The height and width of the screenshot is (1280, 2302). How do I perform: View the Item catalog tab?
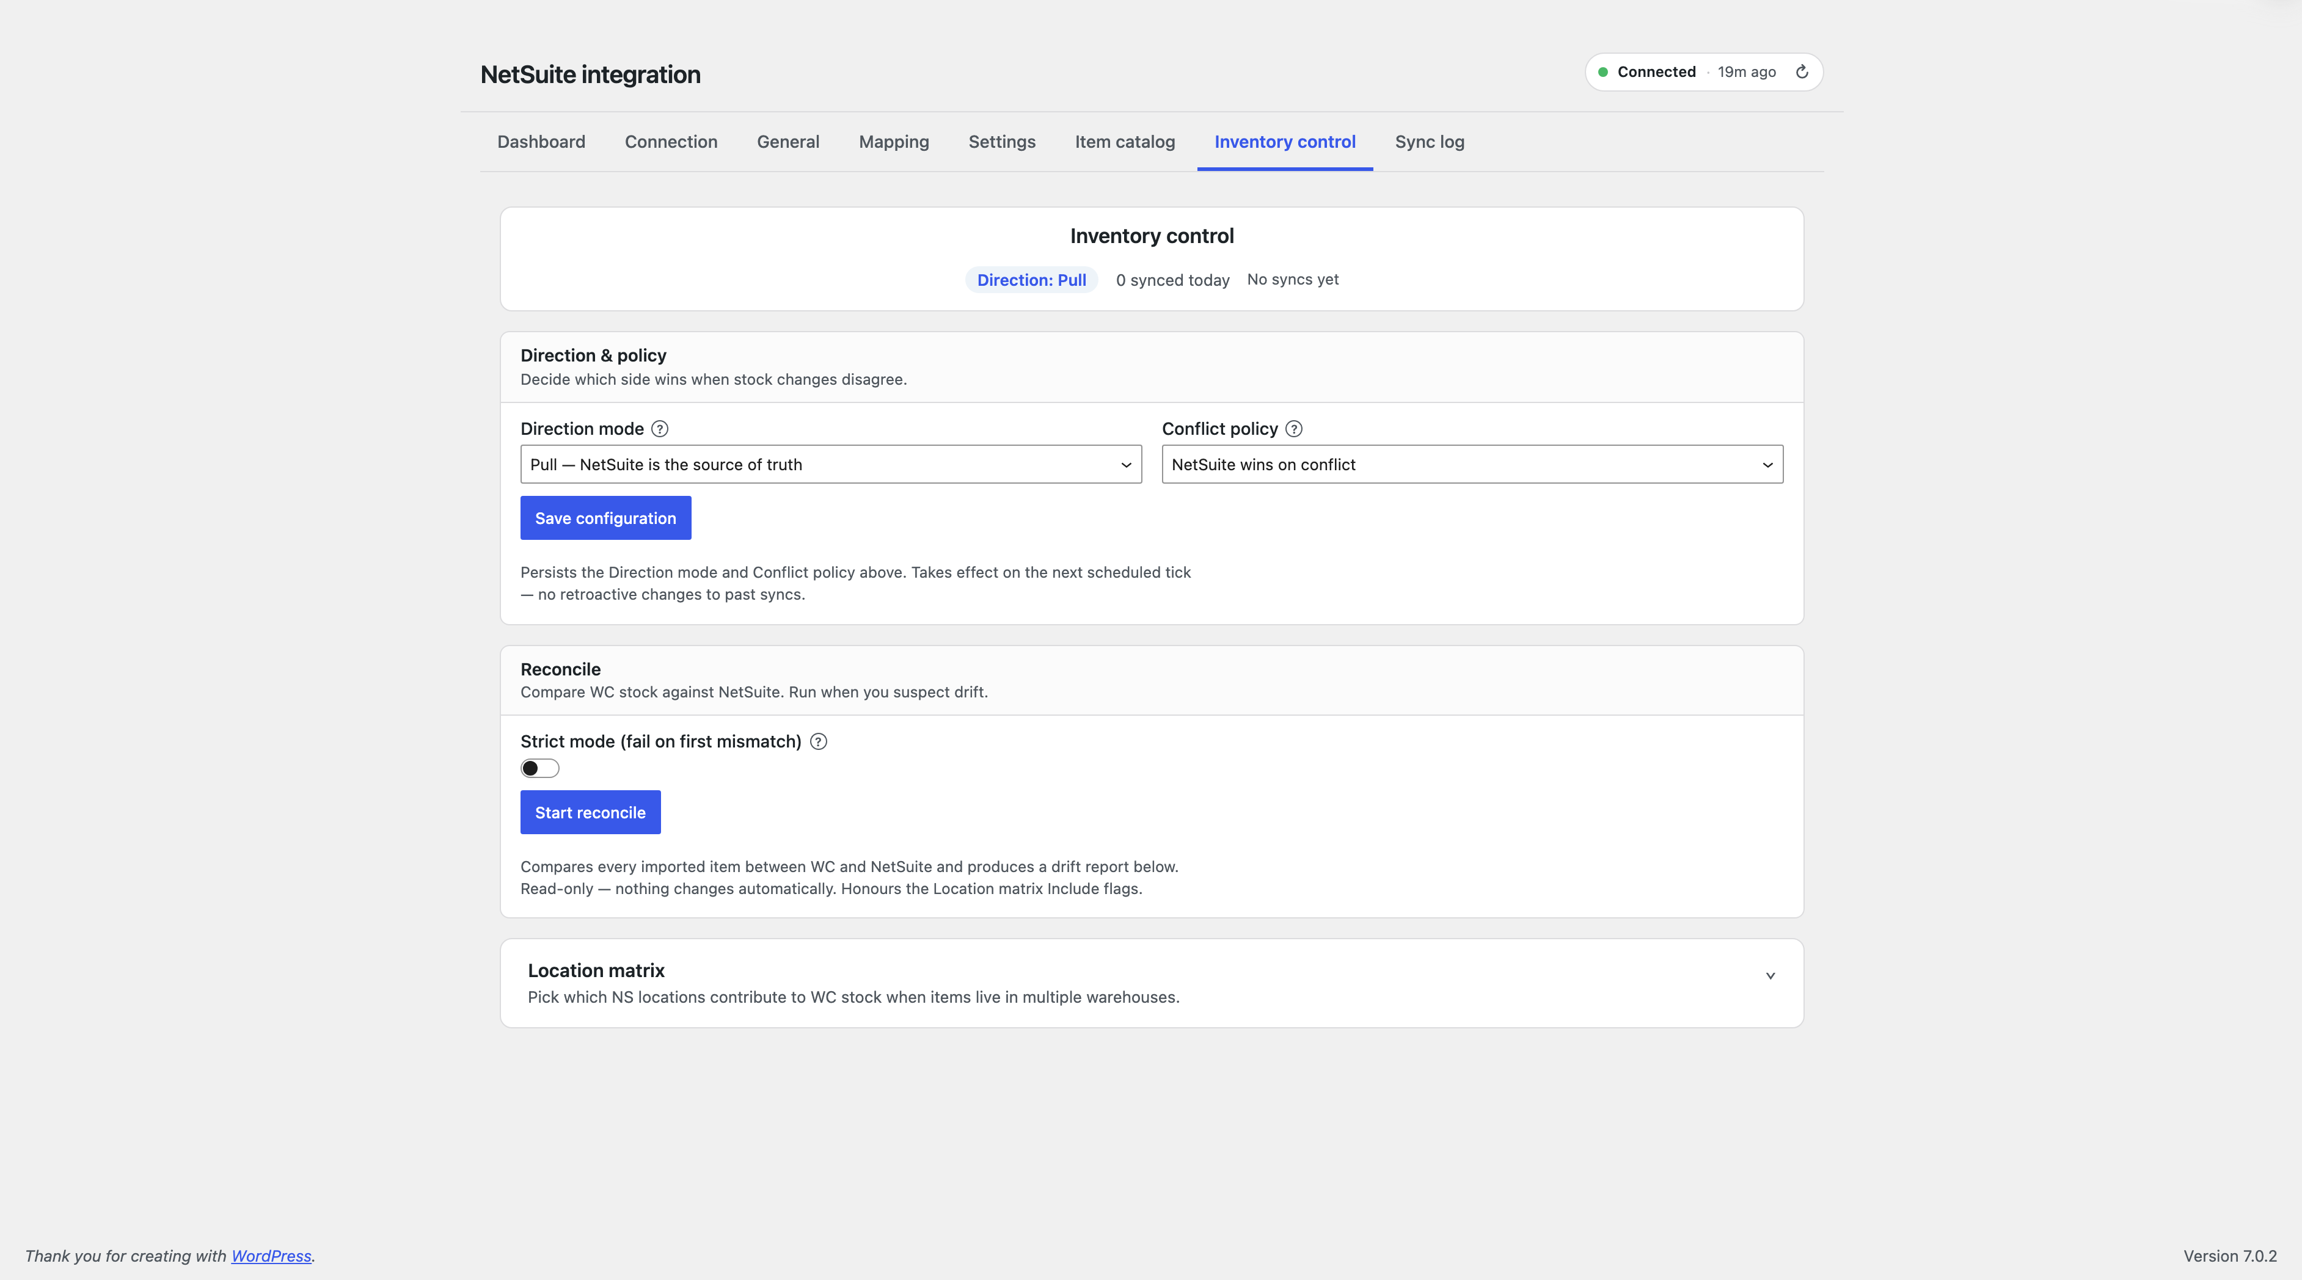click(1124, 142)
